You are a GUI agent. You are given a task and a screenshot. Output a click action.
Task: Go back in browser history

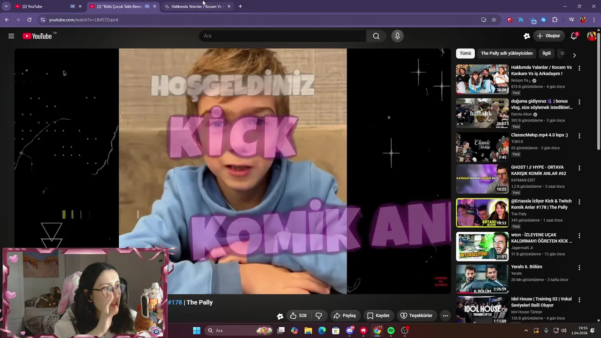click(x=7, y=20)
